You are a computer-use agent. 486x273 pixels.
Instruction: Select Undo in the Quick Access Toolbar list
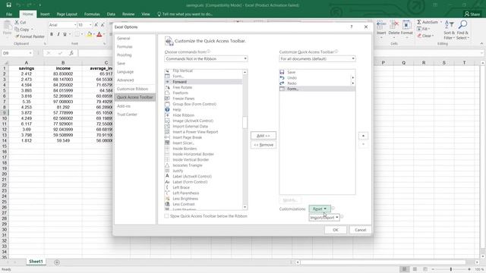click(317, 77)
